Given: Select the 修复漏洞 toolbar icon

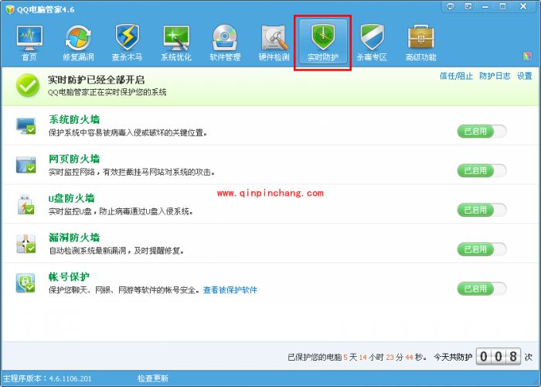Looking at the screenshot, I should coord(78,43).
